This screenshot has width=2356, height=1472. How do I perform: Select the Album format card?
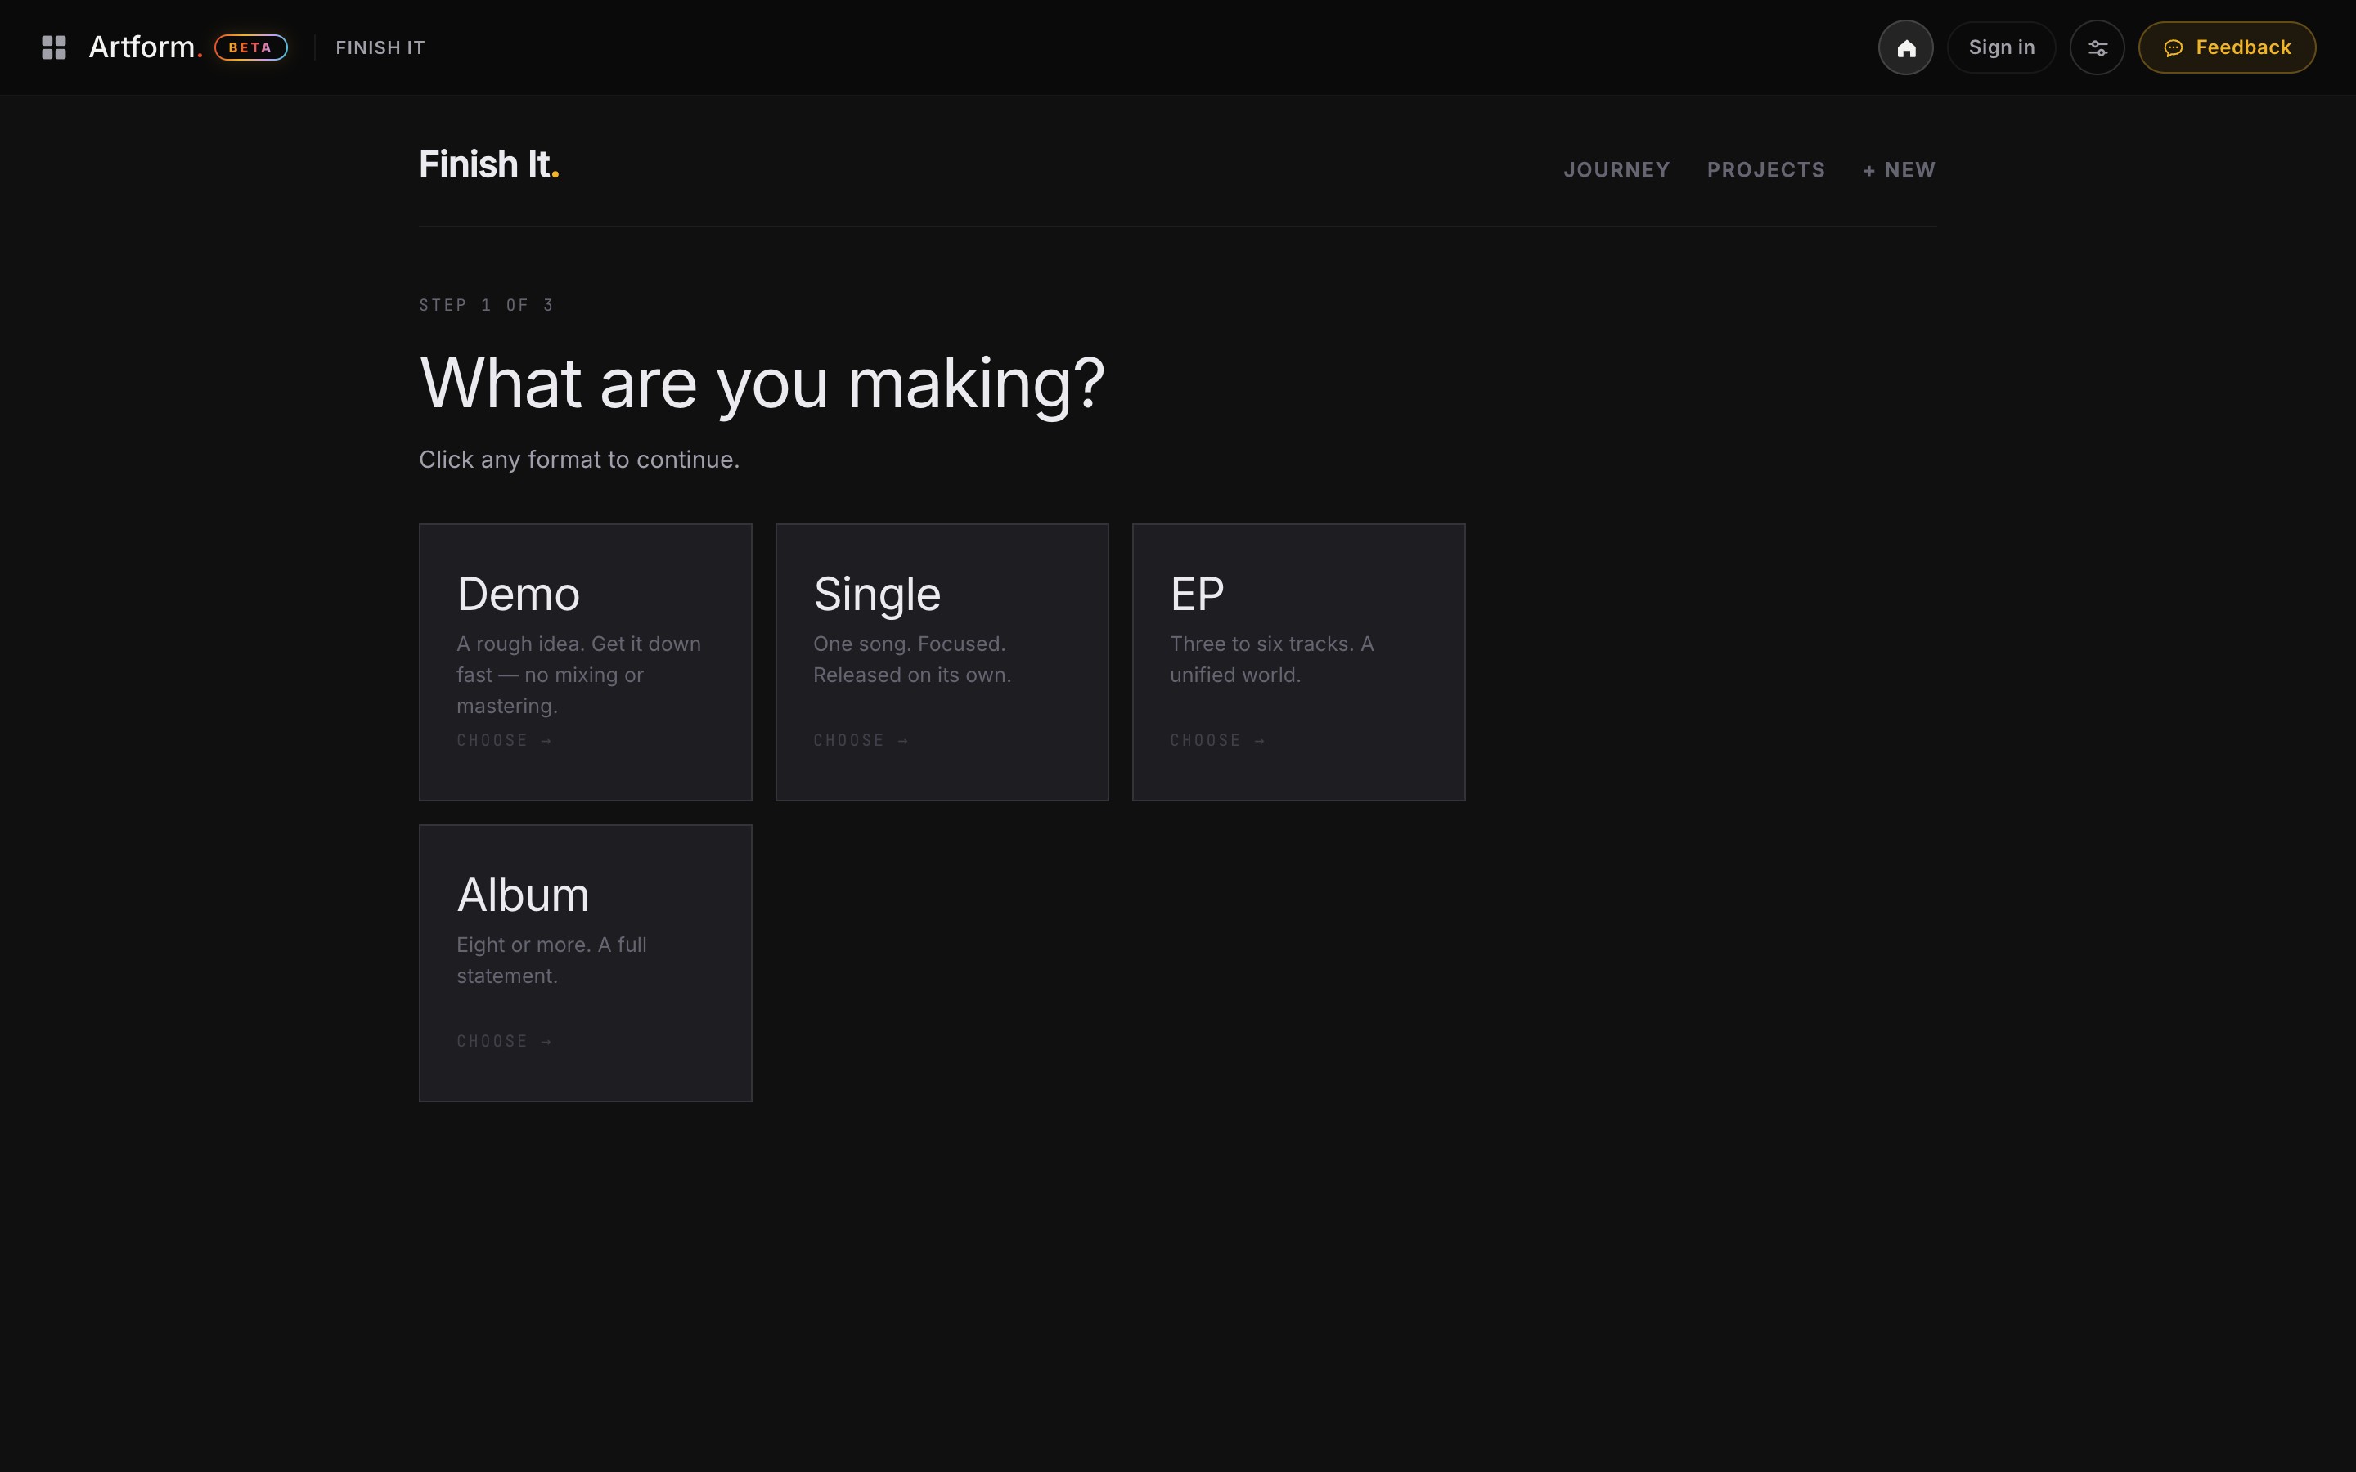coord(585,963)
